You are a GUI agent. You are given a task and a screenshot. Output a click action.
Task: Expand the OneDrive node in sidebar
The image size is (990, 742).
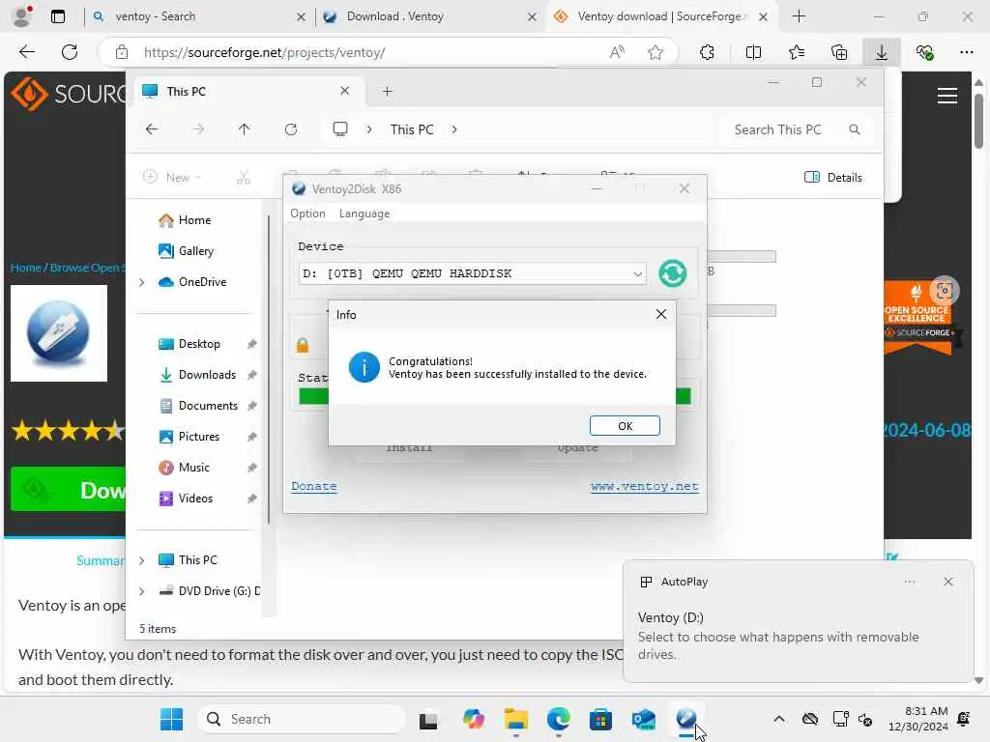(142, 282)
